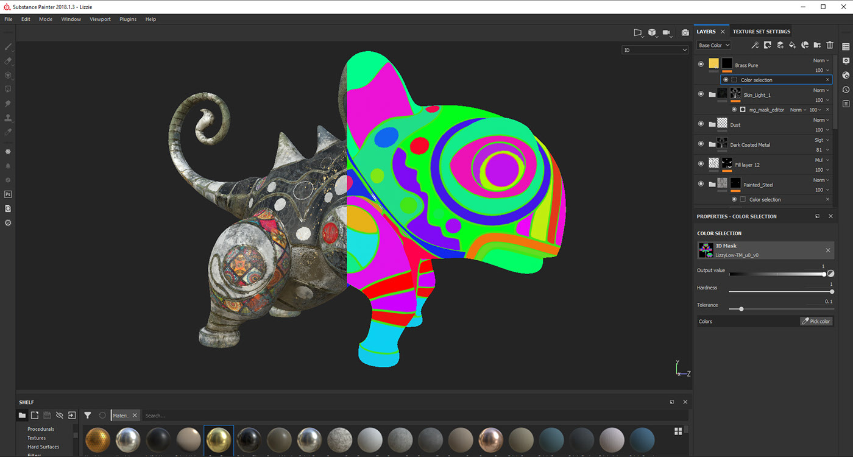Adjust the Tolerance slider handle
The width and height of the screenshot is (853, 457).
741,309
